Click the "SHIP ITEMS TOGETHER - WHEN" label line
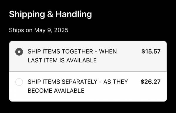 tap(72, 51)
